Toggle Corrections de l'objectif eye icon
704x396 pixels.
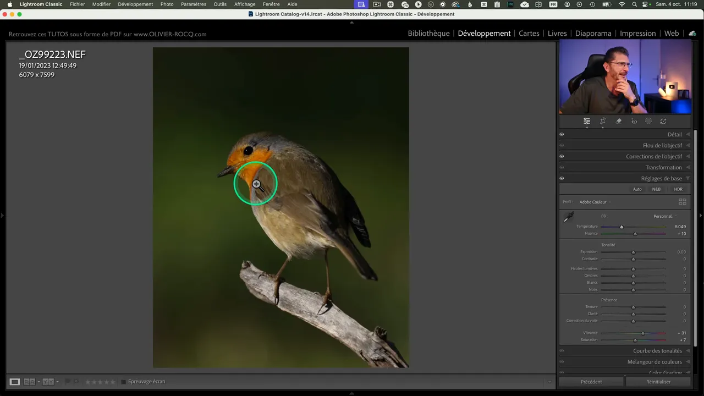562,156
